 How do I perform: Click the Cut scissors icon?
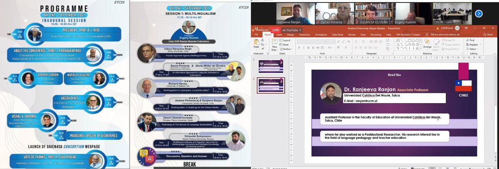(262, 40)
